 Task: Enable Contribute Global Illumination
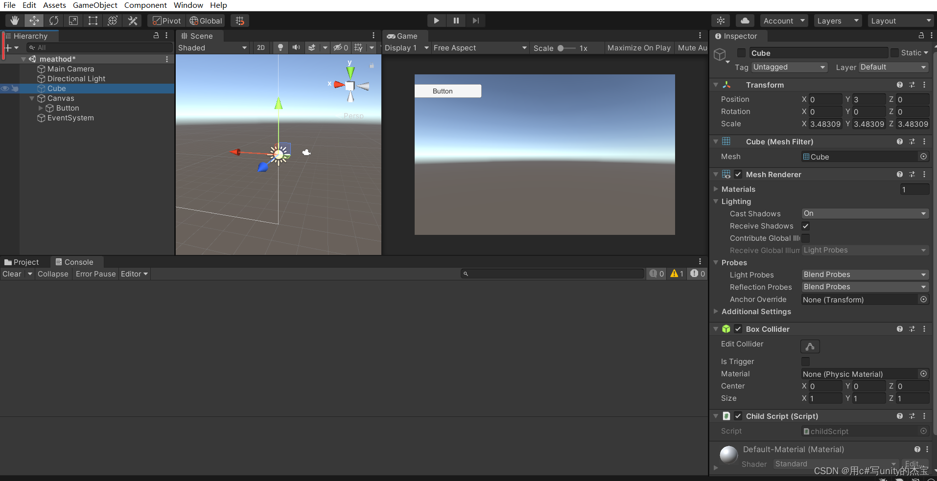point(805,238)
